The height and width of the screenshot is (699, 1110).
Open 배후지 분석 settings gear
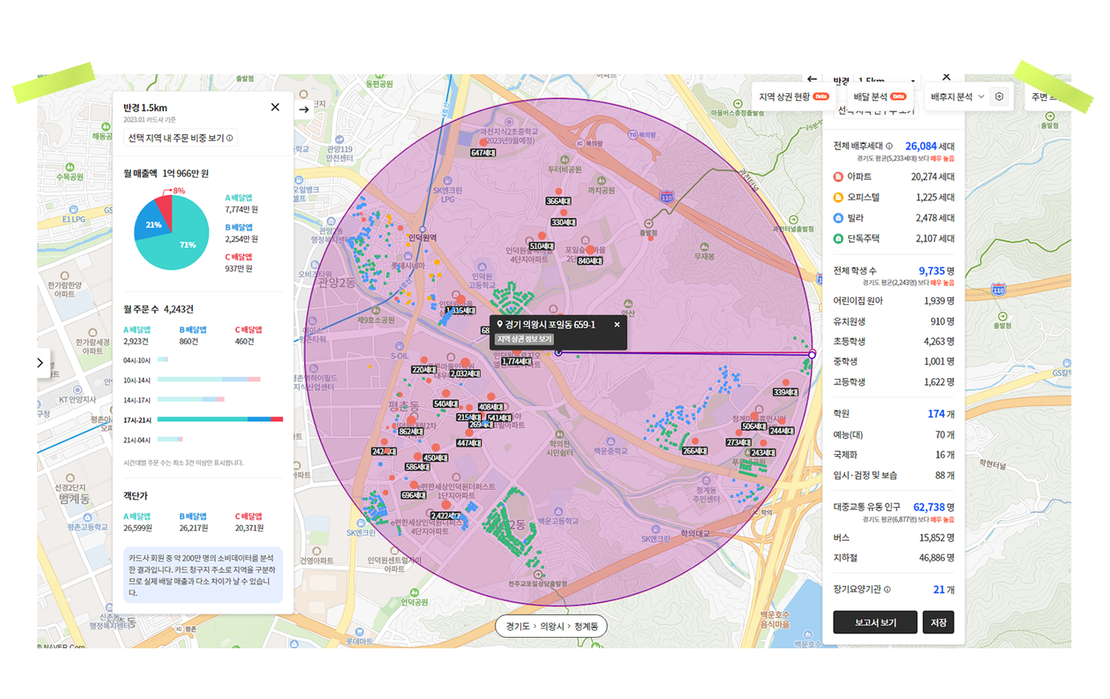1000,97
